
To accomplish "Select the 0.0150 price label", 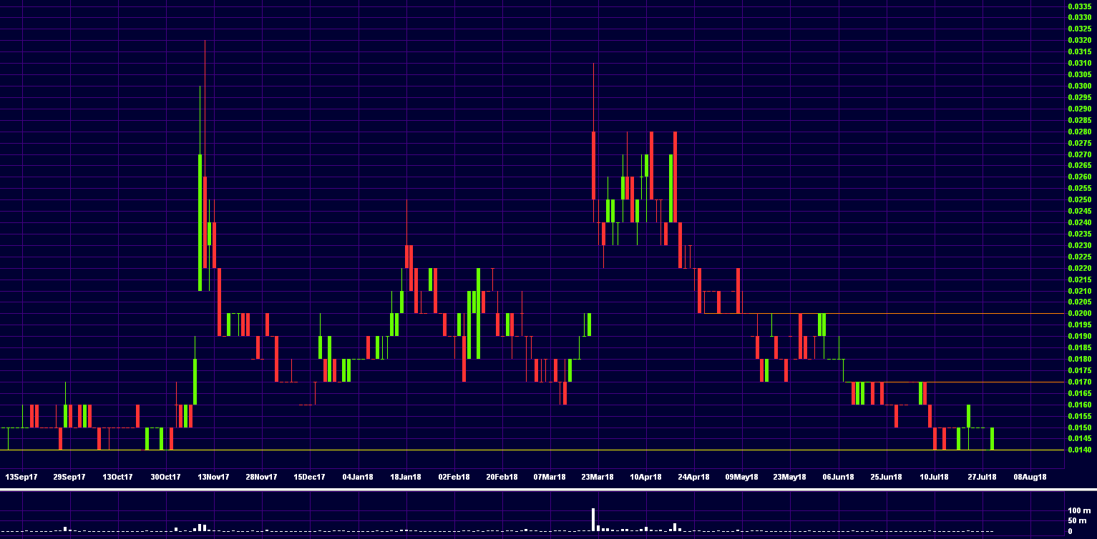I will [x=1079, y=427].
